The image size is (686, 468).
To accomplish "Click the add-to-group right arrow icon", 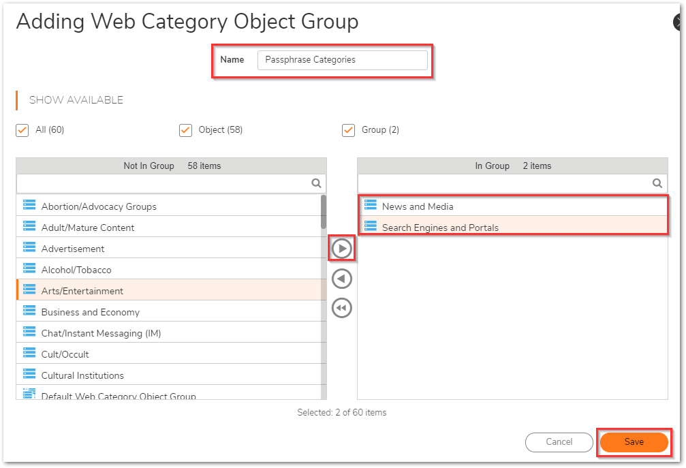I will tap(342, 249).
